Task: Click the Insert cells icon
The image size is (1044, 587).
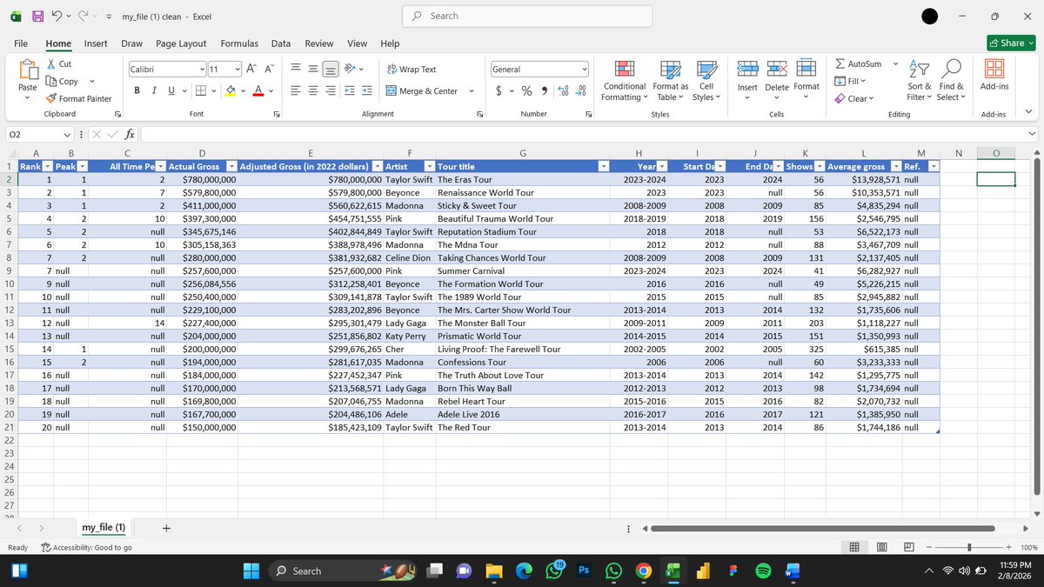Action: point(747,70)
